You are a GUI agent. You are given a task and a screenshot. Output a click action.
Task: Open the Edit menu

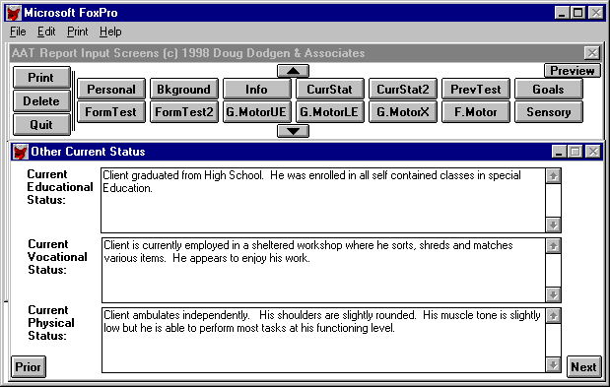(46, 32)
